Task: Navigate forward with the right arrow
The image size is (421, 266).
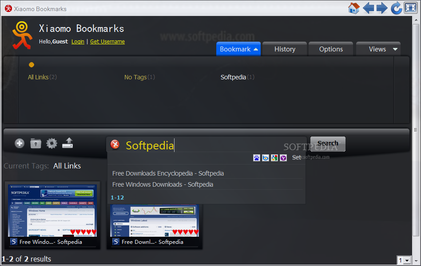Action: click(x=382, y=8)
